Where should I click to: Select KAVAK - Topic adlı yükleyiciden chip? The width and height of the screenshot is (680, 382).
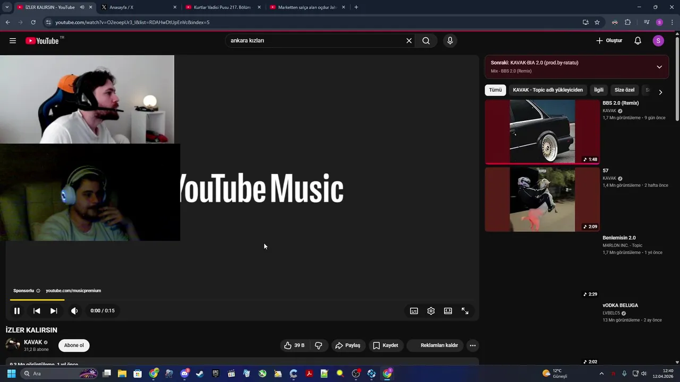[548, 90]
